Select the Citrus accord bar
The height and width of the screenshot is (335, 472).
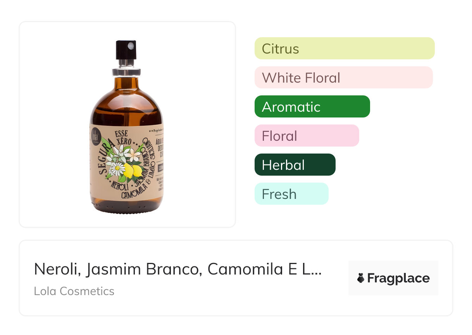(344, 48)
